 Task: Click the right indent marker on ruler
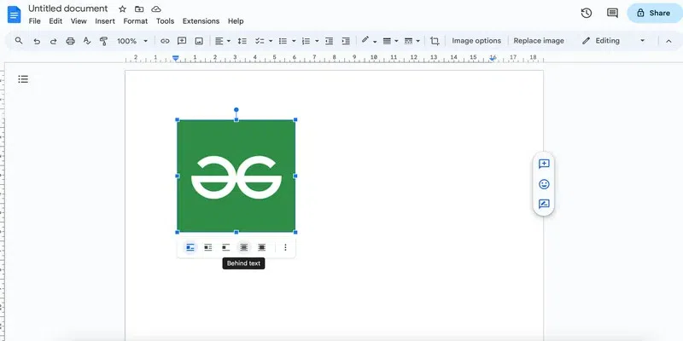click(493, 59)
